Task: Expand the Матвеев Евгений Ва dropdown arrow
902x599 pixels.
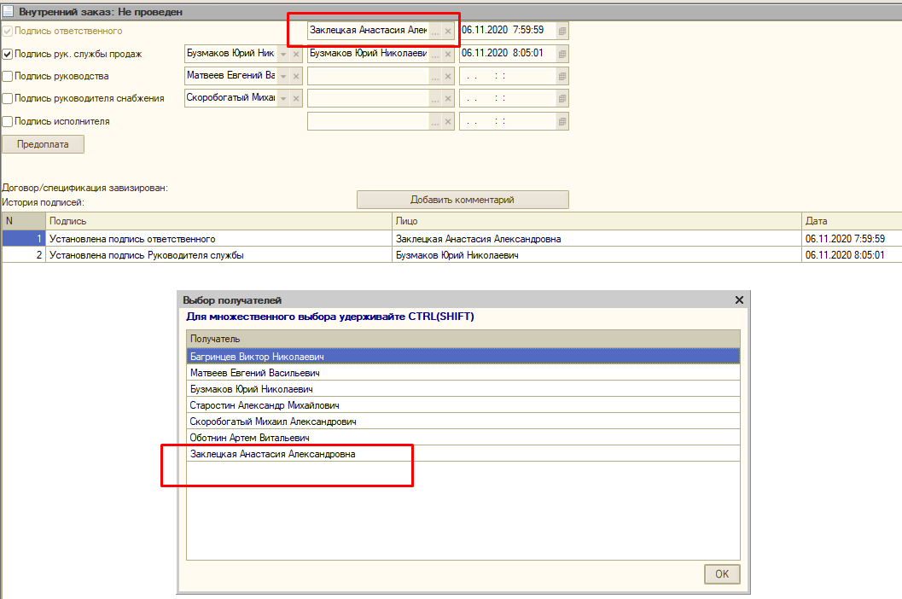Action: 283,77
